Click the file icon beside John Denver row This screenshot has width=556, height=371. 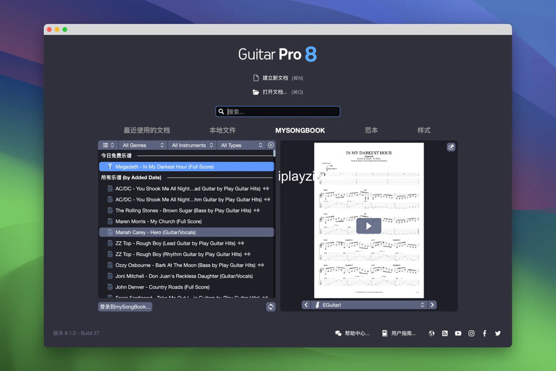110,287
